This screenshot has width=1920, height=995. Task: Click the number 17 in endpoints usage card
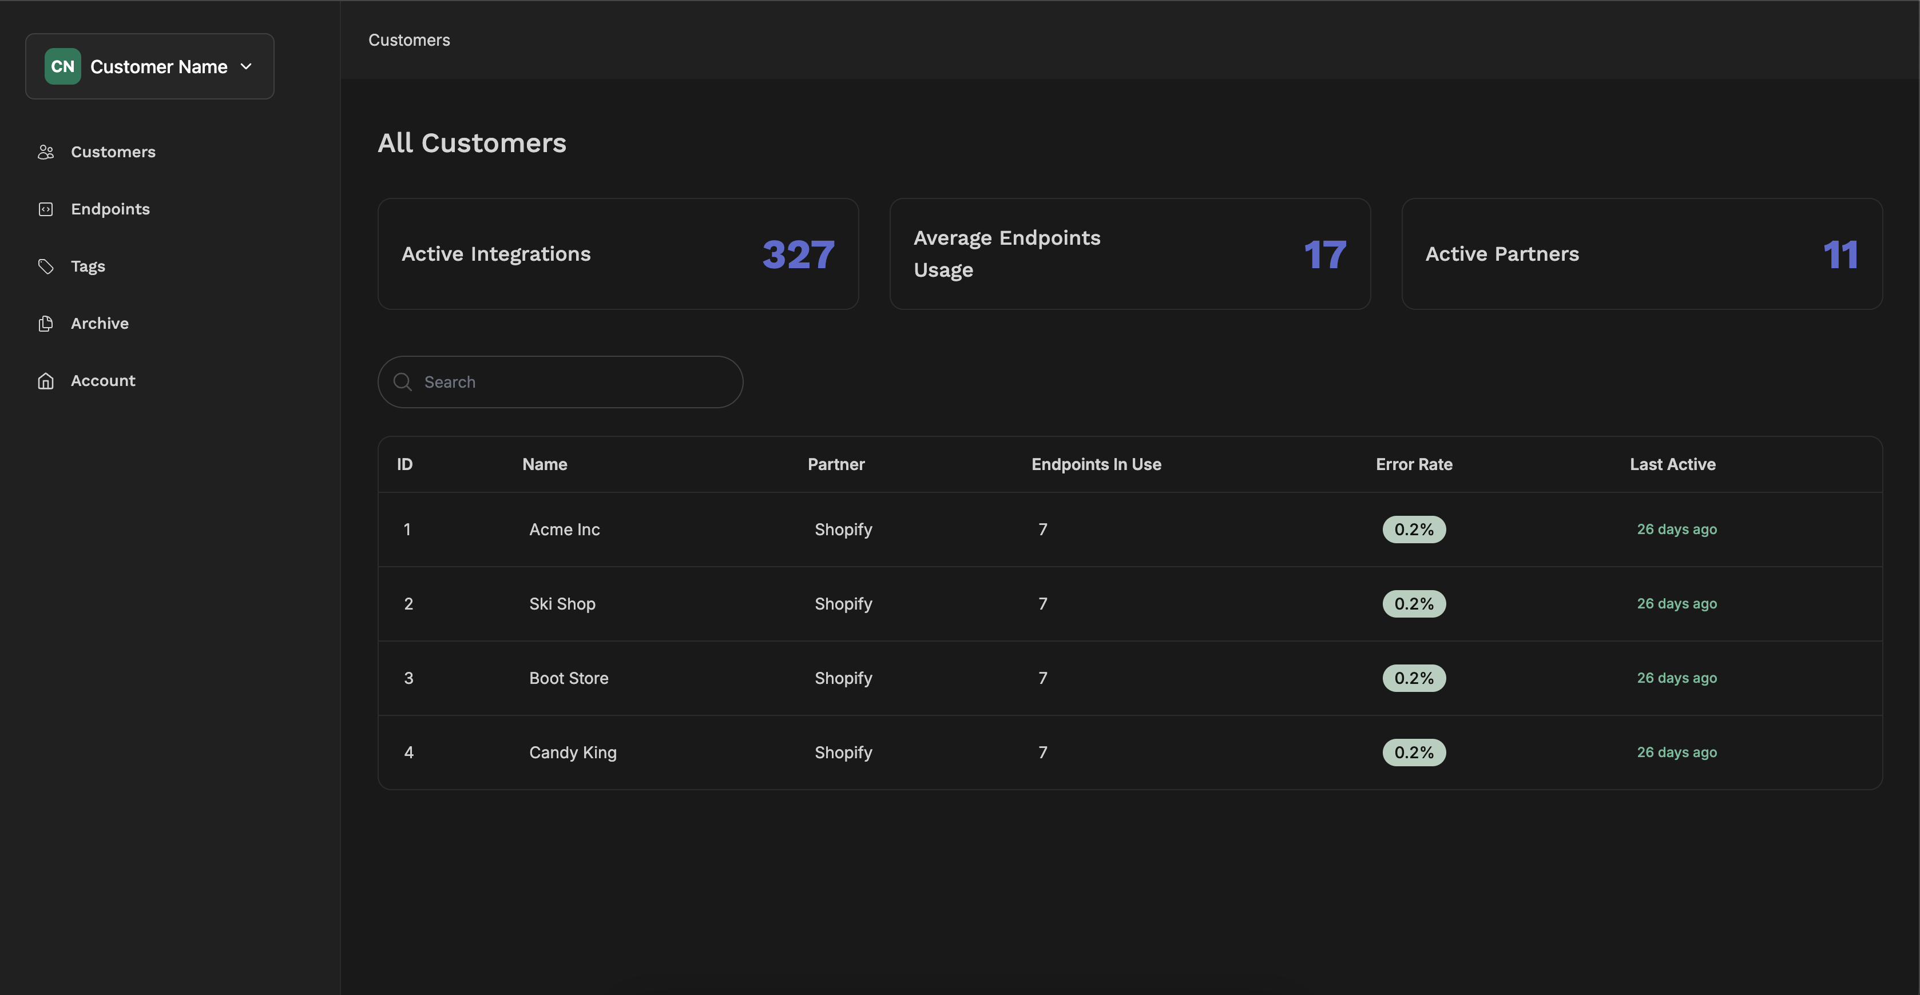[1325, 254]
